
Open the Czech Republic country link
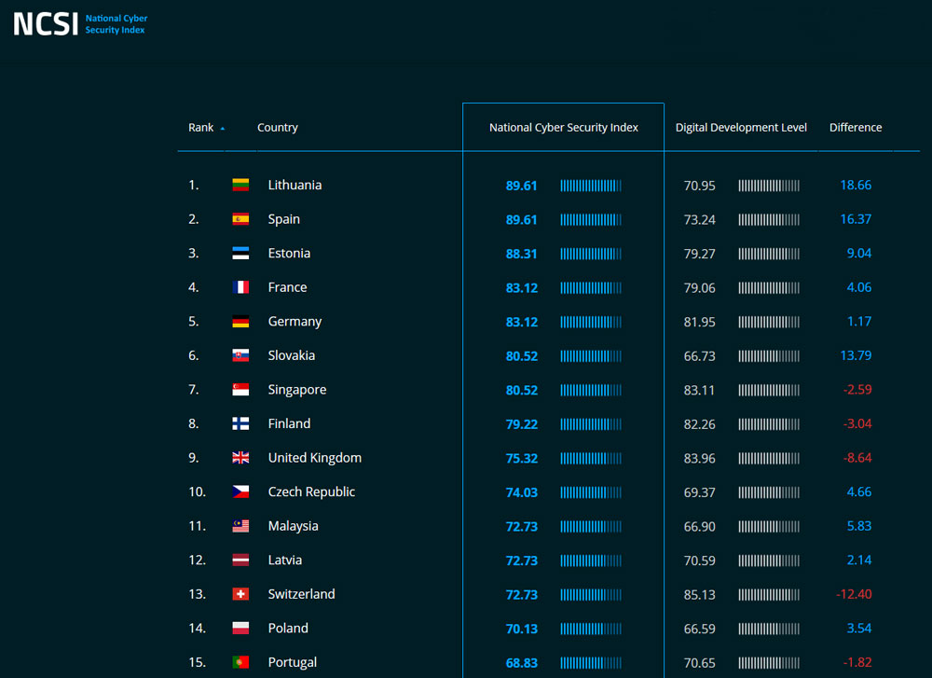[311, 492]
